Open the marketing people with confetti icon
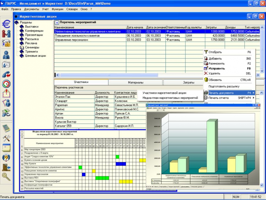Screen dimensions: 266x200 (x=6, y=103)
